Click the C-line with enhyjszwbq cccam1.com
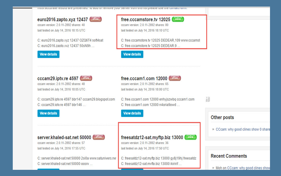 tap(158, 99)
